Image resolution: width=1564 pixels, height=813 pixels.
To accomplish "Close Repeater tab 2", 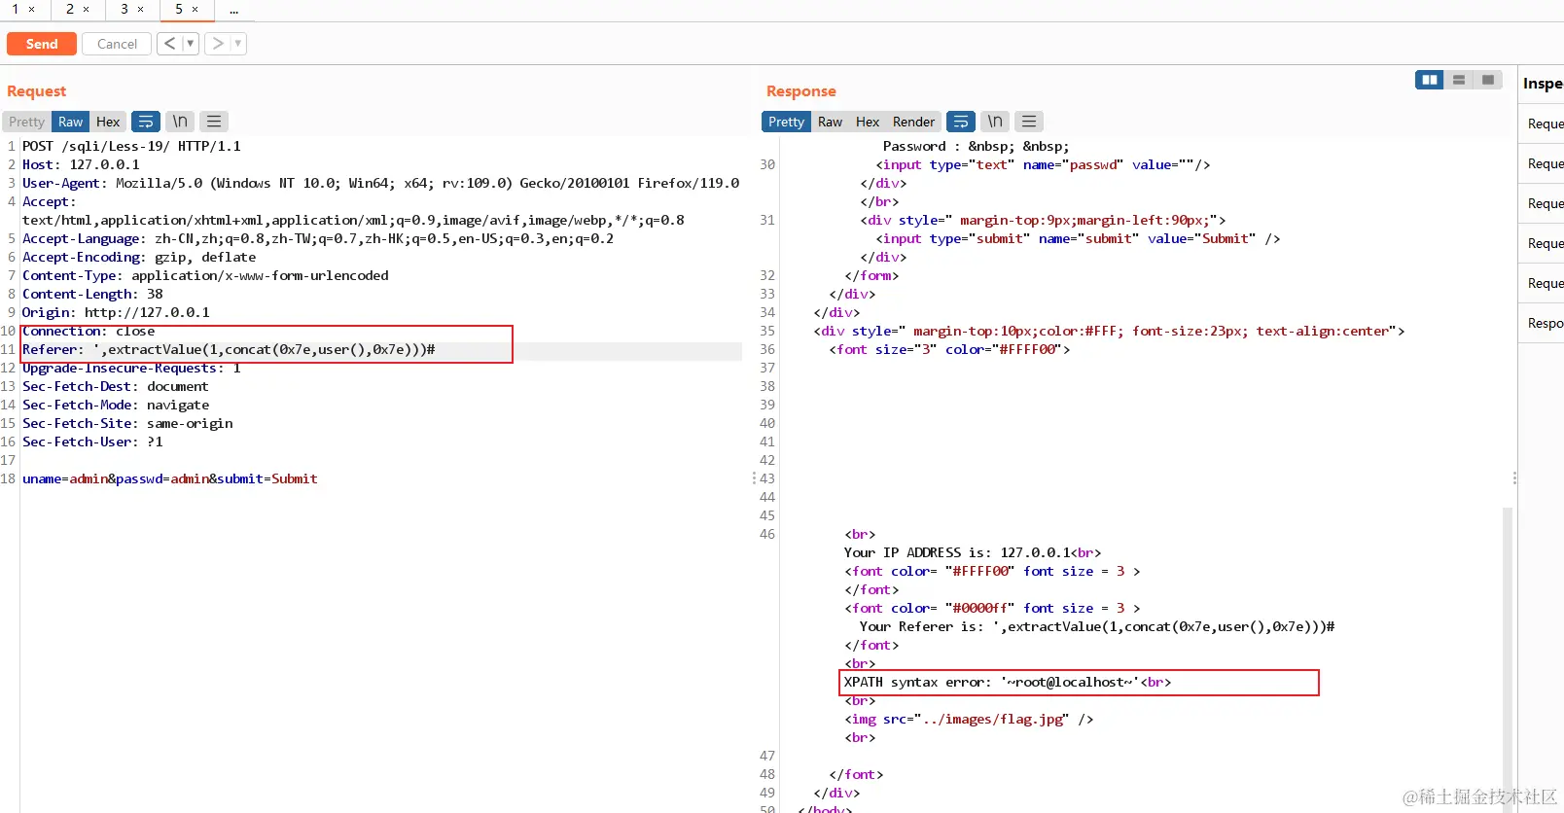I will pos(87,10).
